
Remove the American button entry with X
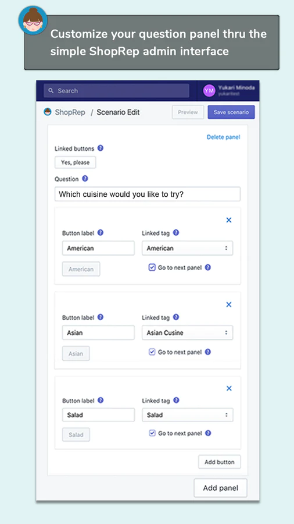229,220
